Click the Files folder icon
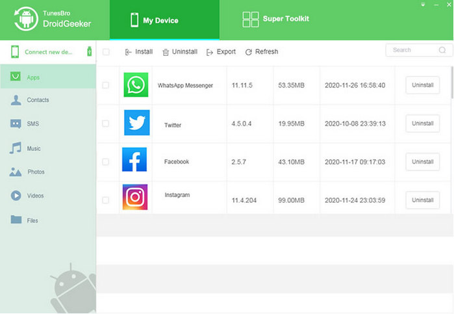The image size is (454, 314). [x=16, y=220]
